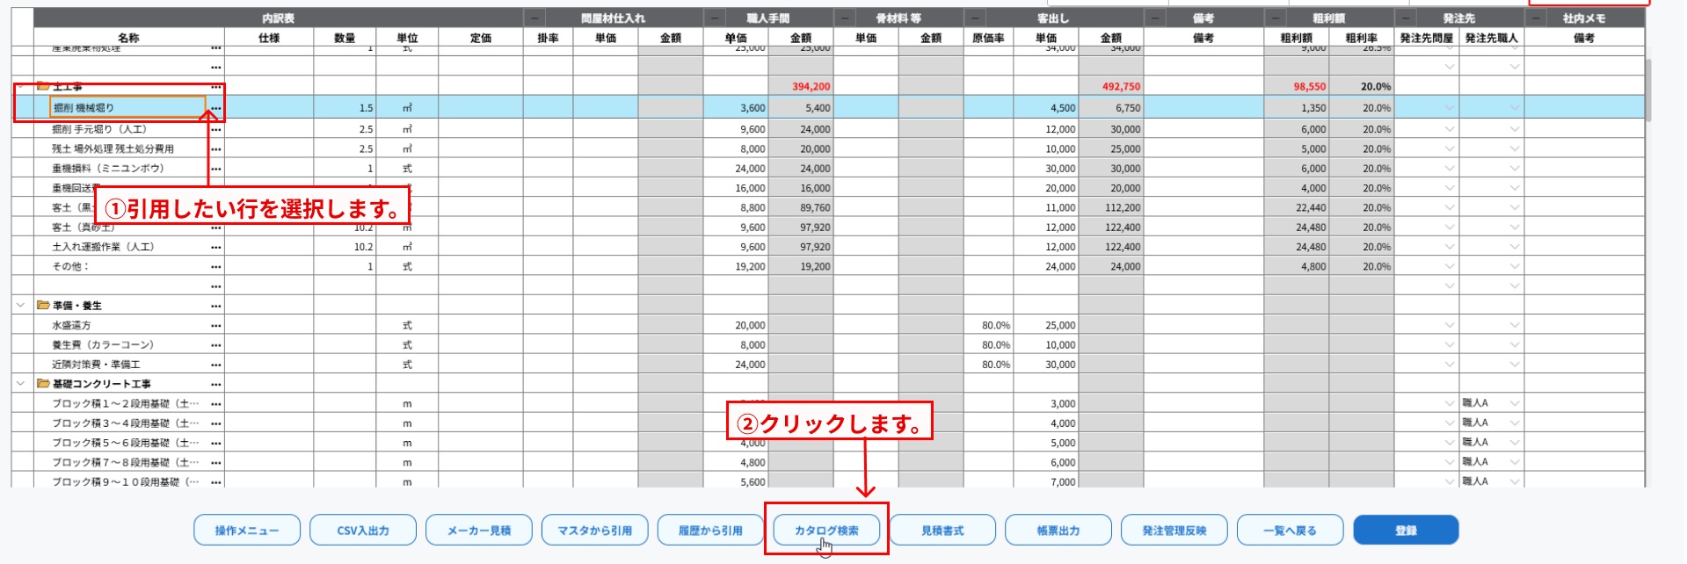
Task: Open the … menu for 基礎コンクリート工事 folder row
Action: click(x=216, y=385)
